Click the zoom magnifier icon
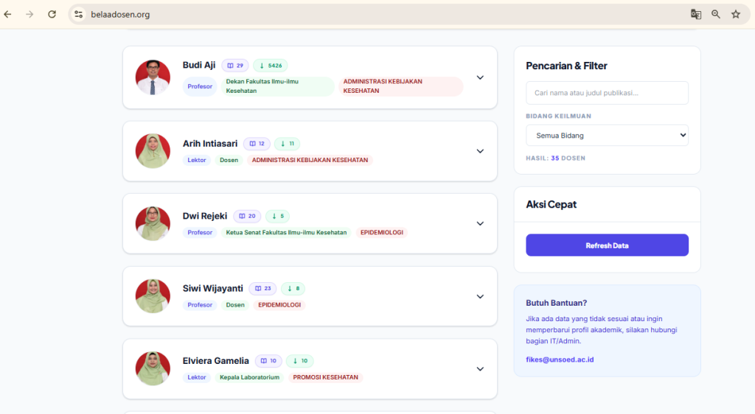Viewport: 755px width, 414px height. click(716, 14)
